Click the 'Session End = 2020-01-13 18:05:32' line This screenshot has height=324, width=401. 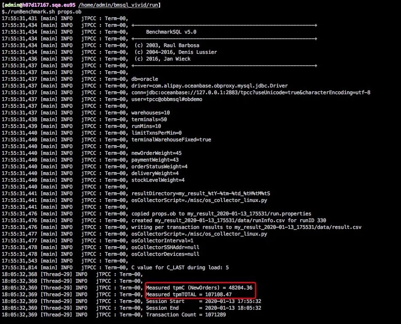coord(203,308)
